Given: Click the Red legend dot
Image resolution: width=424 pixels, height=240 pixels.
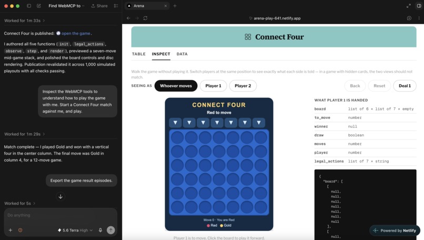Looking at the screenshot, I should 208,225.
